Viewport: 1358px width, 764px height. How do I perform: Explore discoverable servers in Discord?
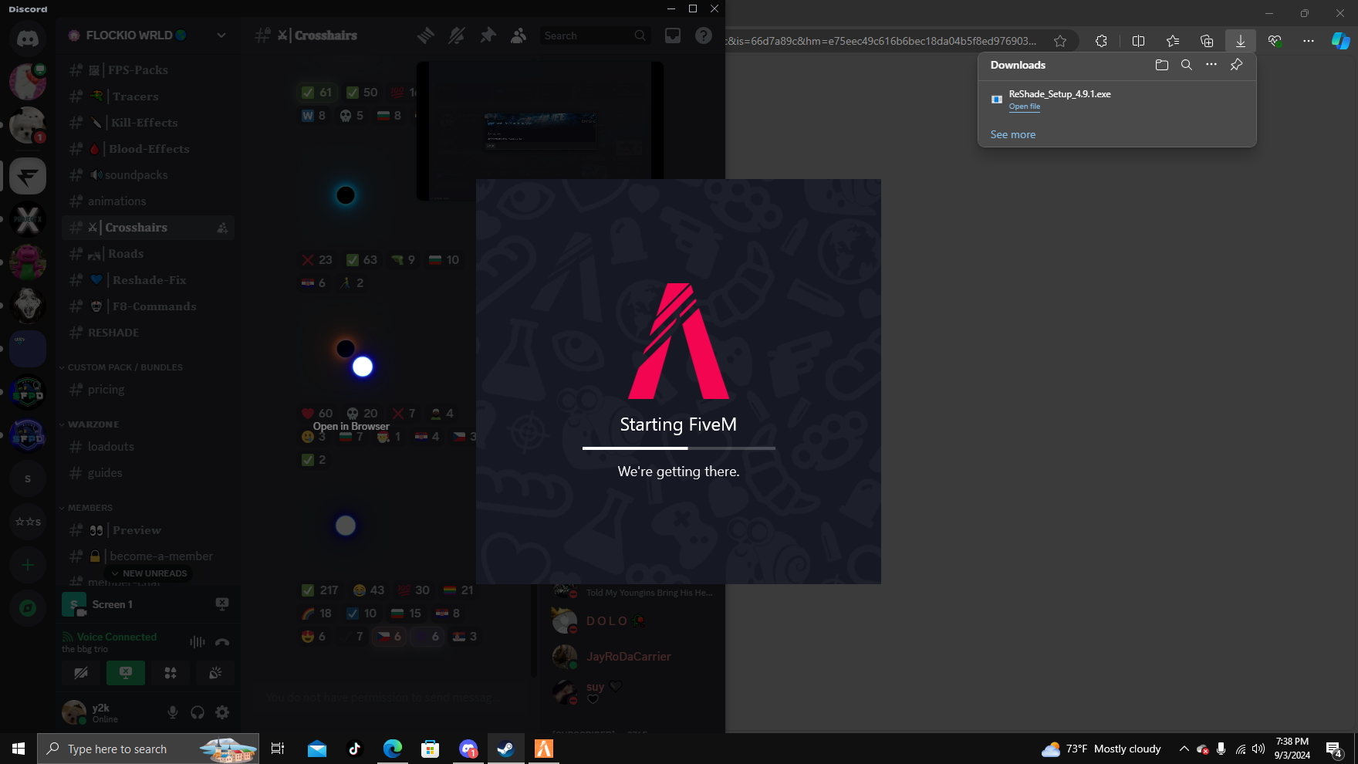28,608
